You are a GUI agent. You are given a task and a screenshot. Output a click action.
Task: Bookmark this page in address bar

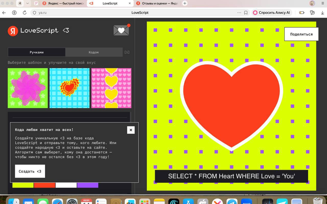click(x=246, y=13)
